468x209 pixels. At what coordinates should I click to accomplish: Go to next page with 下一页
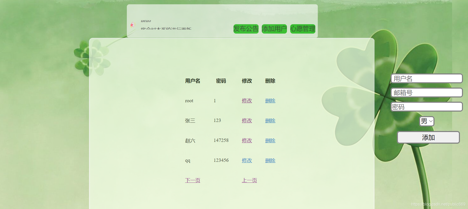coord(193,180)
